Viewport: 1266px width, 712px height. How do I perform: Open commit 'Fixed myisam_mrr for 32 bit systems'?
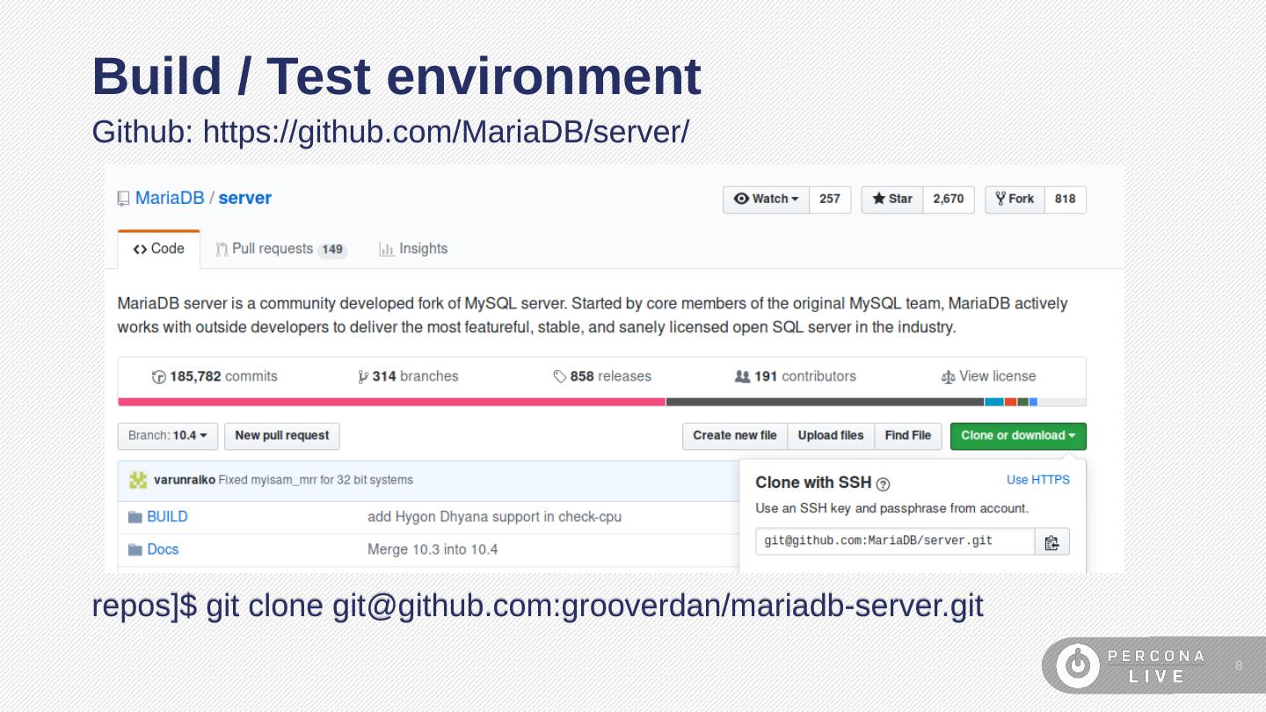point(316,480)
